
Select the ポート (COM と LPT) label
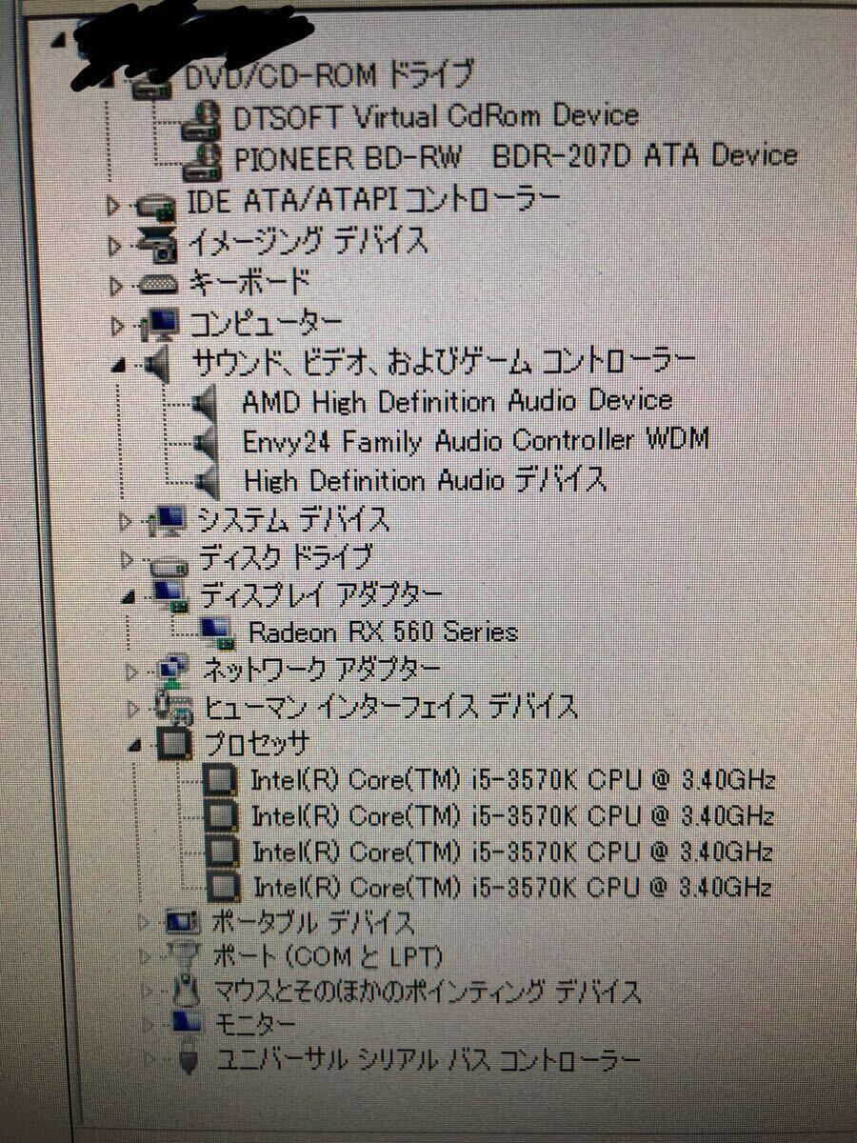click(x=328, y=955)
